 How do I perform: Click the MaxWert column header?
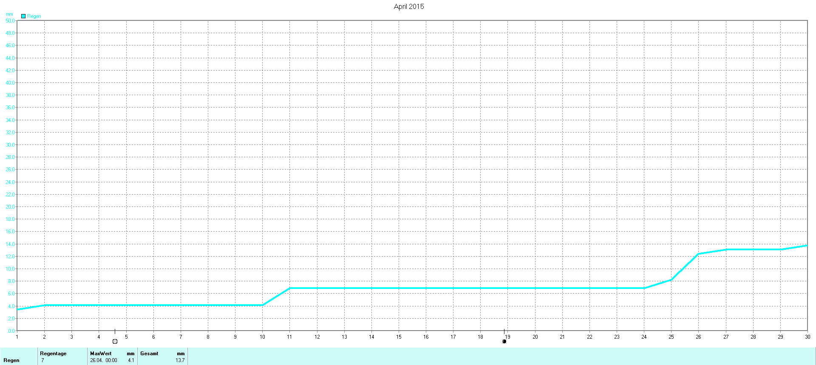tap(101, 354)
